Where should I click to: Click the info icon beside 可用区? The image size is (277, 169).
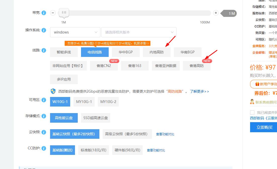click(44, 100)
